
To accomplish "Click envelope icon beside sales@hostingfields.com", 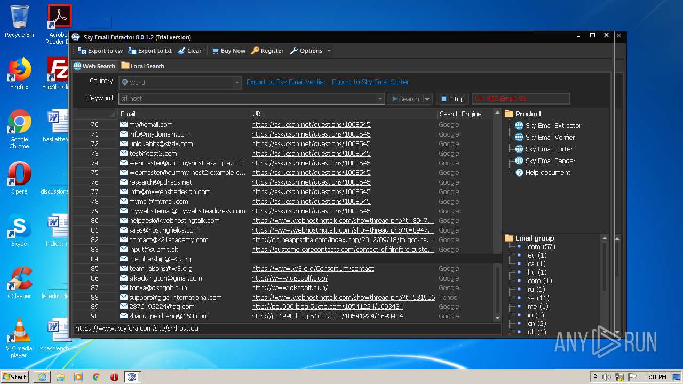I will coord(124,230).
